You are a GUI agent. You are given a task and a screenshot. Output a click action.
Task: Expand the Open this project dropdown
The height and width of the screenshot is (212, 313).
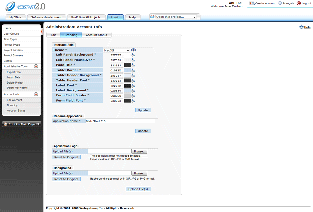(x=194, y=17)
